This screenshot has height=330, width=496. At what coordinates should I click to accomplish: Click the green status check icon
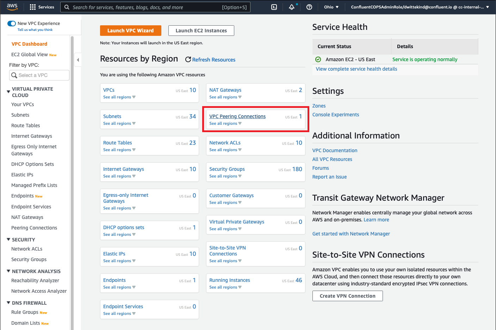pyautogui.click(x=318, y=59)
